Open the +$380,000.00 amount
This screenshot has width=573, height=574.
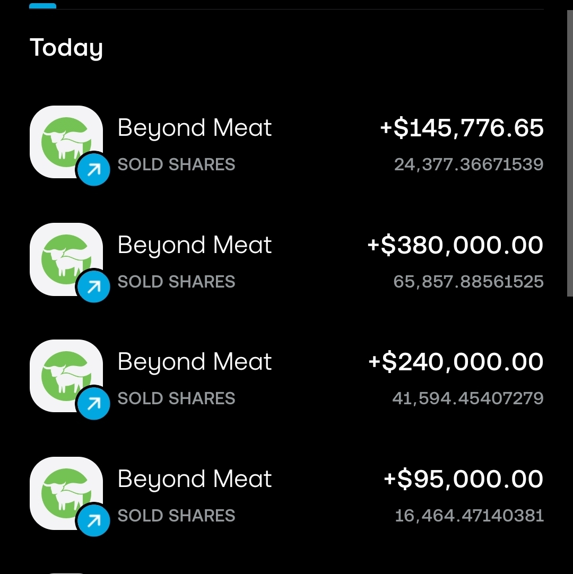pyautogui.click(x=455, y=246)
